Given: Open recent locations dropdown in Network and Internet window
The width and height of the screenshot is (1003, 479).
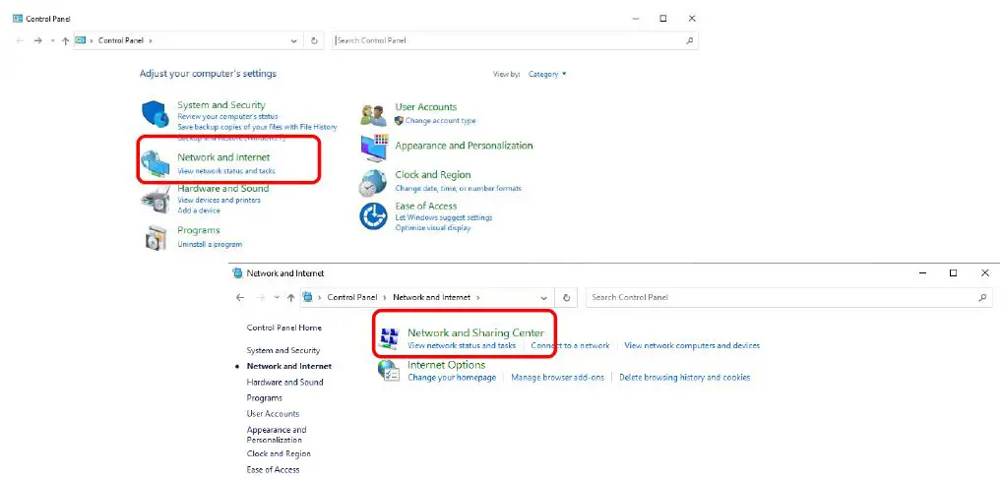Looking at the screenshot, I should [277, 297].
